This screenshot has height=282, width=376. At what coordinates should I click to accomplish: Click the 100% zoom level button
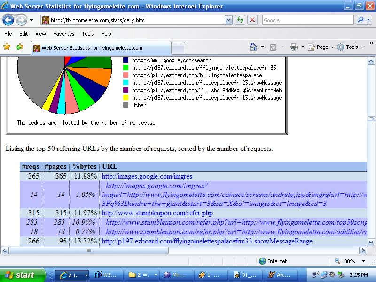345,261
